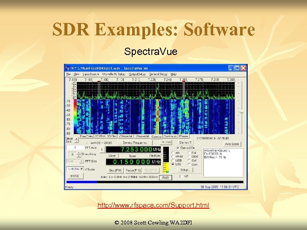Select the USB demodulation mode
307x230 pixels.
173,161
